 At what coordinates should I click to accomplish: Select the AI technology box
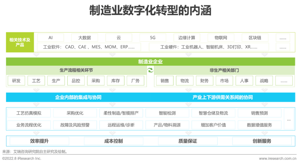[50, 38]
